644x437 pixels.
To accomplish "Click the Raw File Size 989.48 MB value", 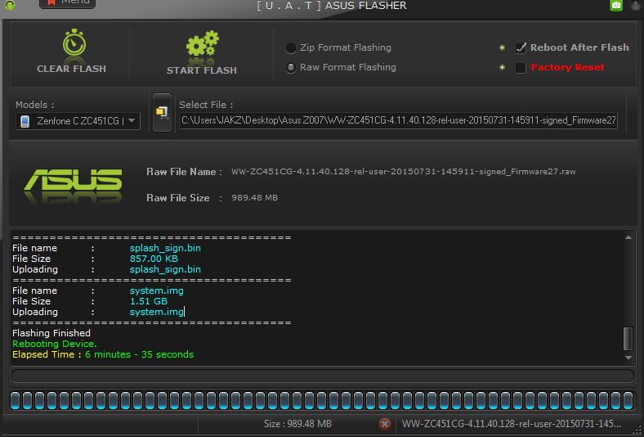I will 255,198.
